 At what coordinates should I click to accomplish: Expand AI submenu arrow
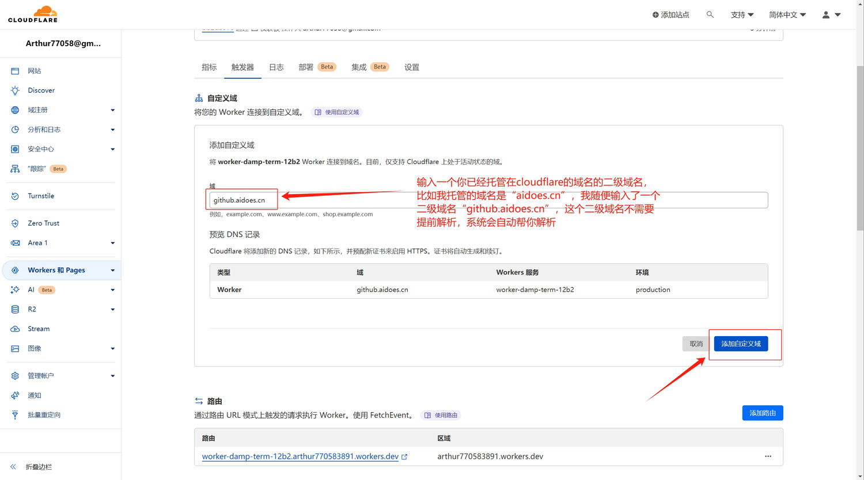tap(112, 289)
